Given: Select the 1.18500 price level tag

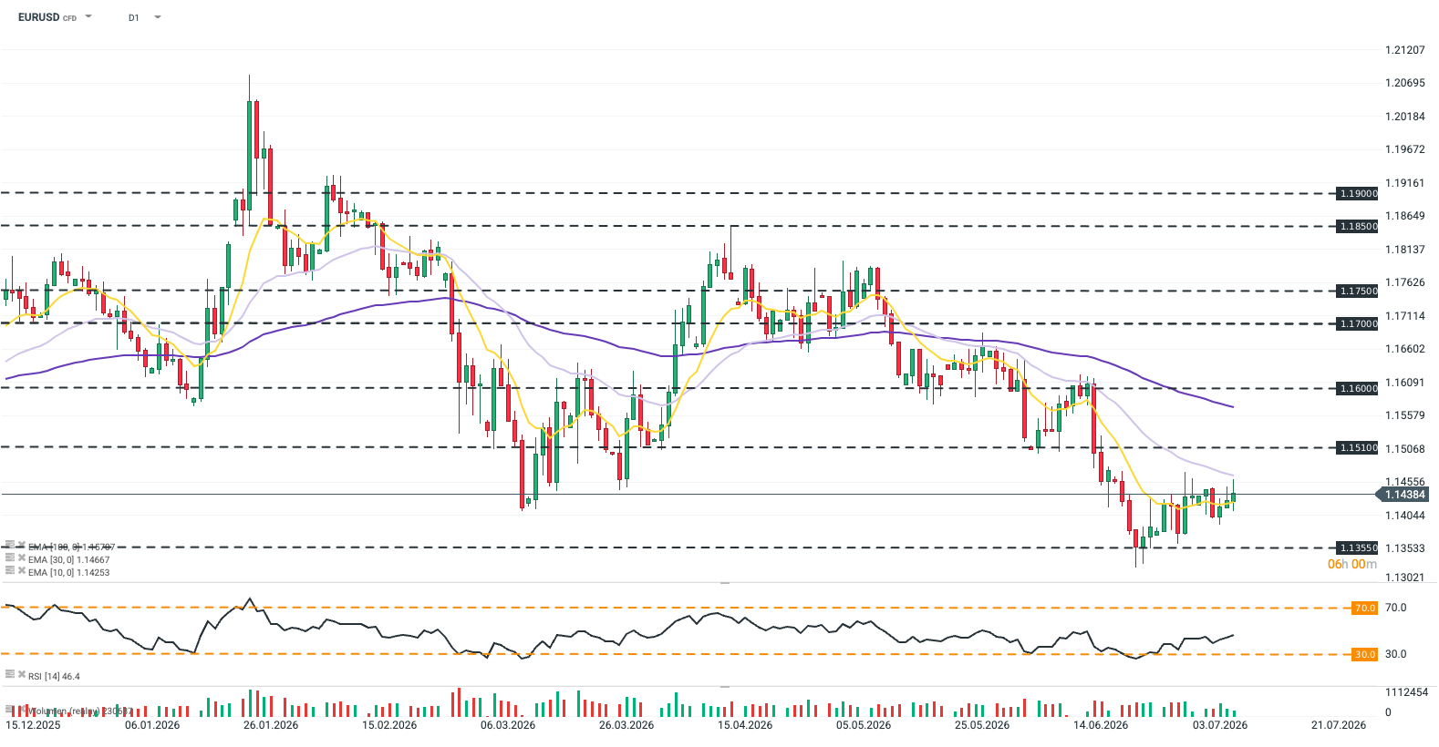Looking at the screenshot, I should 1358,226.
